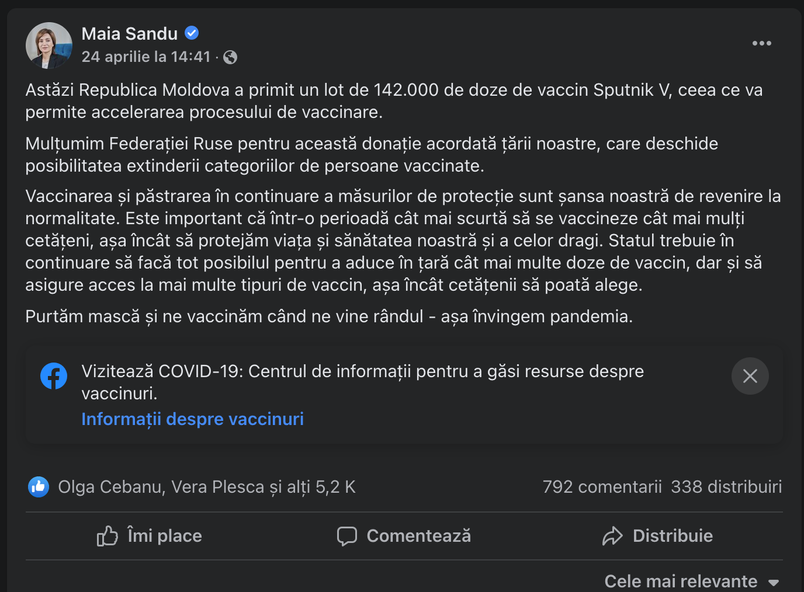The height and width of the screenshot is (592, 804).
Task: Click the Facebook logo in COVID-19 notice
Action: tap(54, 376)
